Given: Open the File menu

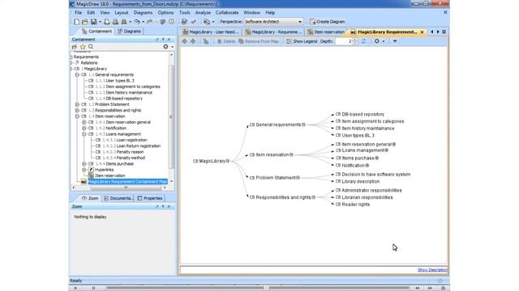Looking at the screenshot, I should click(x=78, y=13).
